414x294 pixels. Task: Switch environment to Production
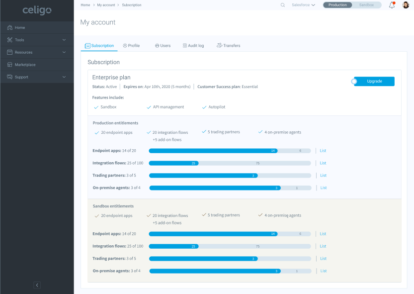(338, 5)
